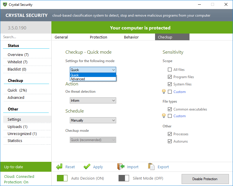Select the Checkup tab

pos(172,37)
